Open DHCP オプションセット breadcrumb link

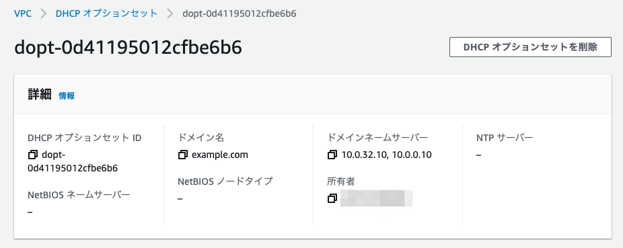[106, 13]
